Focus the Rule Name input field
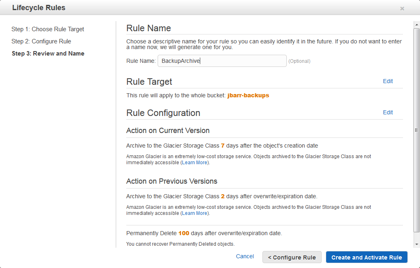420x268 pixels. [x=222, y=61]
